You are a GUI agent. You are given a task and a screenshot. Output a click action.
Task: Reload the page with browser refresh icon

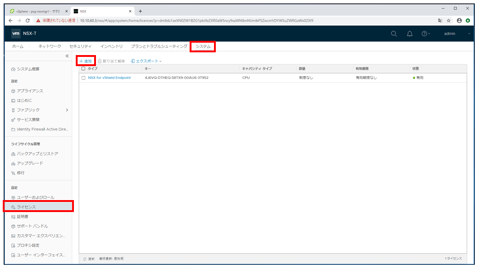point(28,20)
